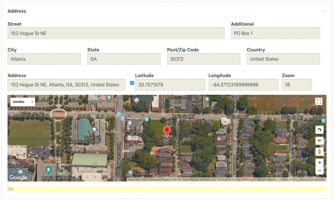Screen dimensions: 334x200
Task: Click the rotate map button
Action: tap(319, 130)
